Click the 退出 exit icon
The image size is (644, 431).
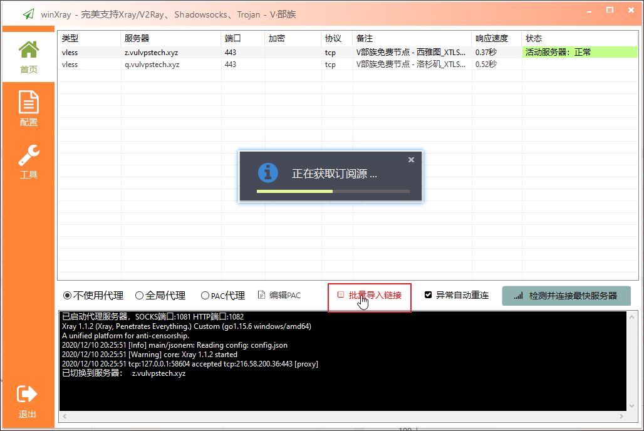coord(27,394)
